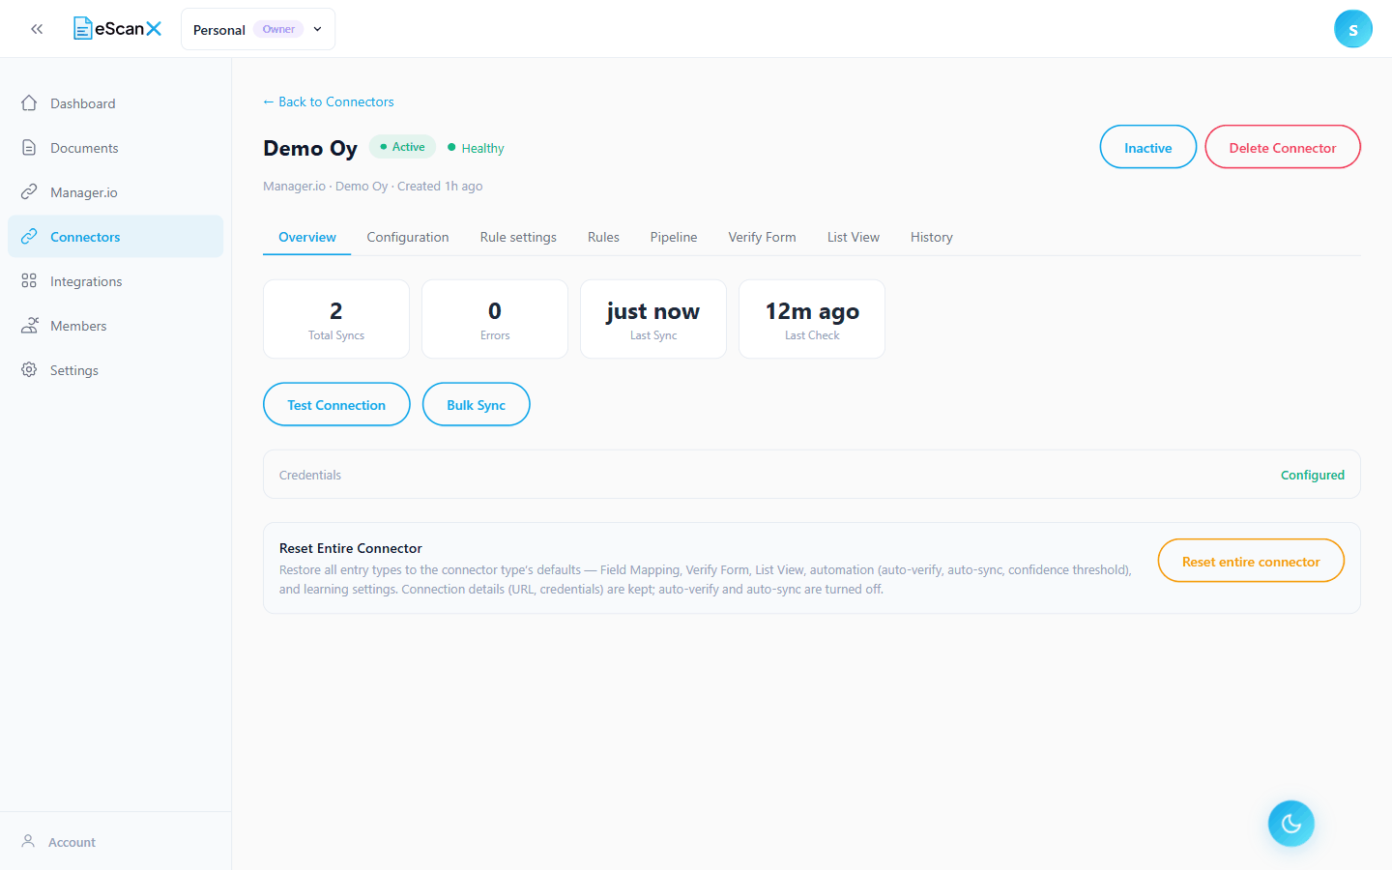The image size is (1392, 870).
Task: Click the Errors stat card
Action: (x=495, y=319)
